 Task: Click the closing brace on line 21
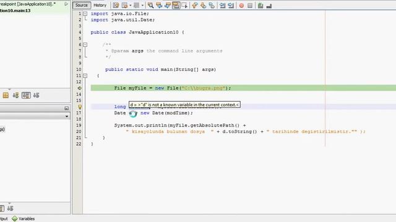coord(104,138)
